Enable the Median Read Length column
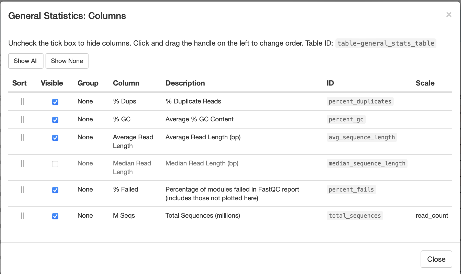The width and height of the screenshot is (461, 274). click(x=55, y=164)
